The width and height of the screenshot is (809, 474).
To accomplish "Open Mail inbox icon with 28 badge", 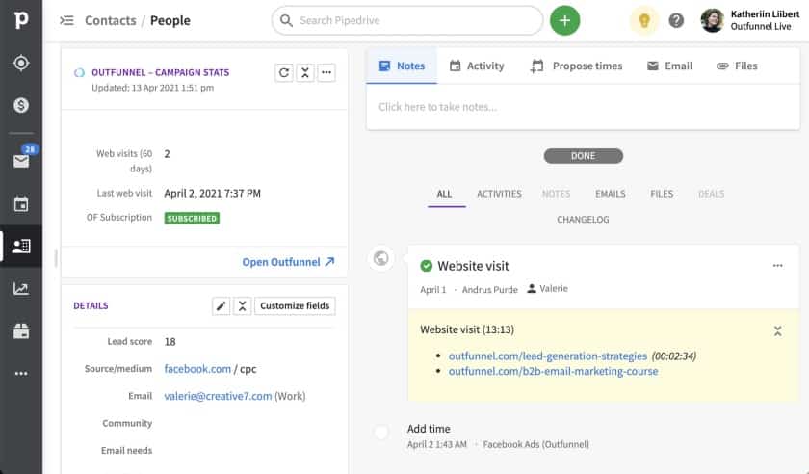I will (x=21, y=161).
